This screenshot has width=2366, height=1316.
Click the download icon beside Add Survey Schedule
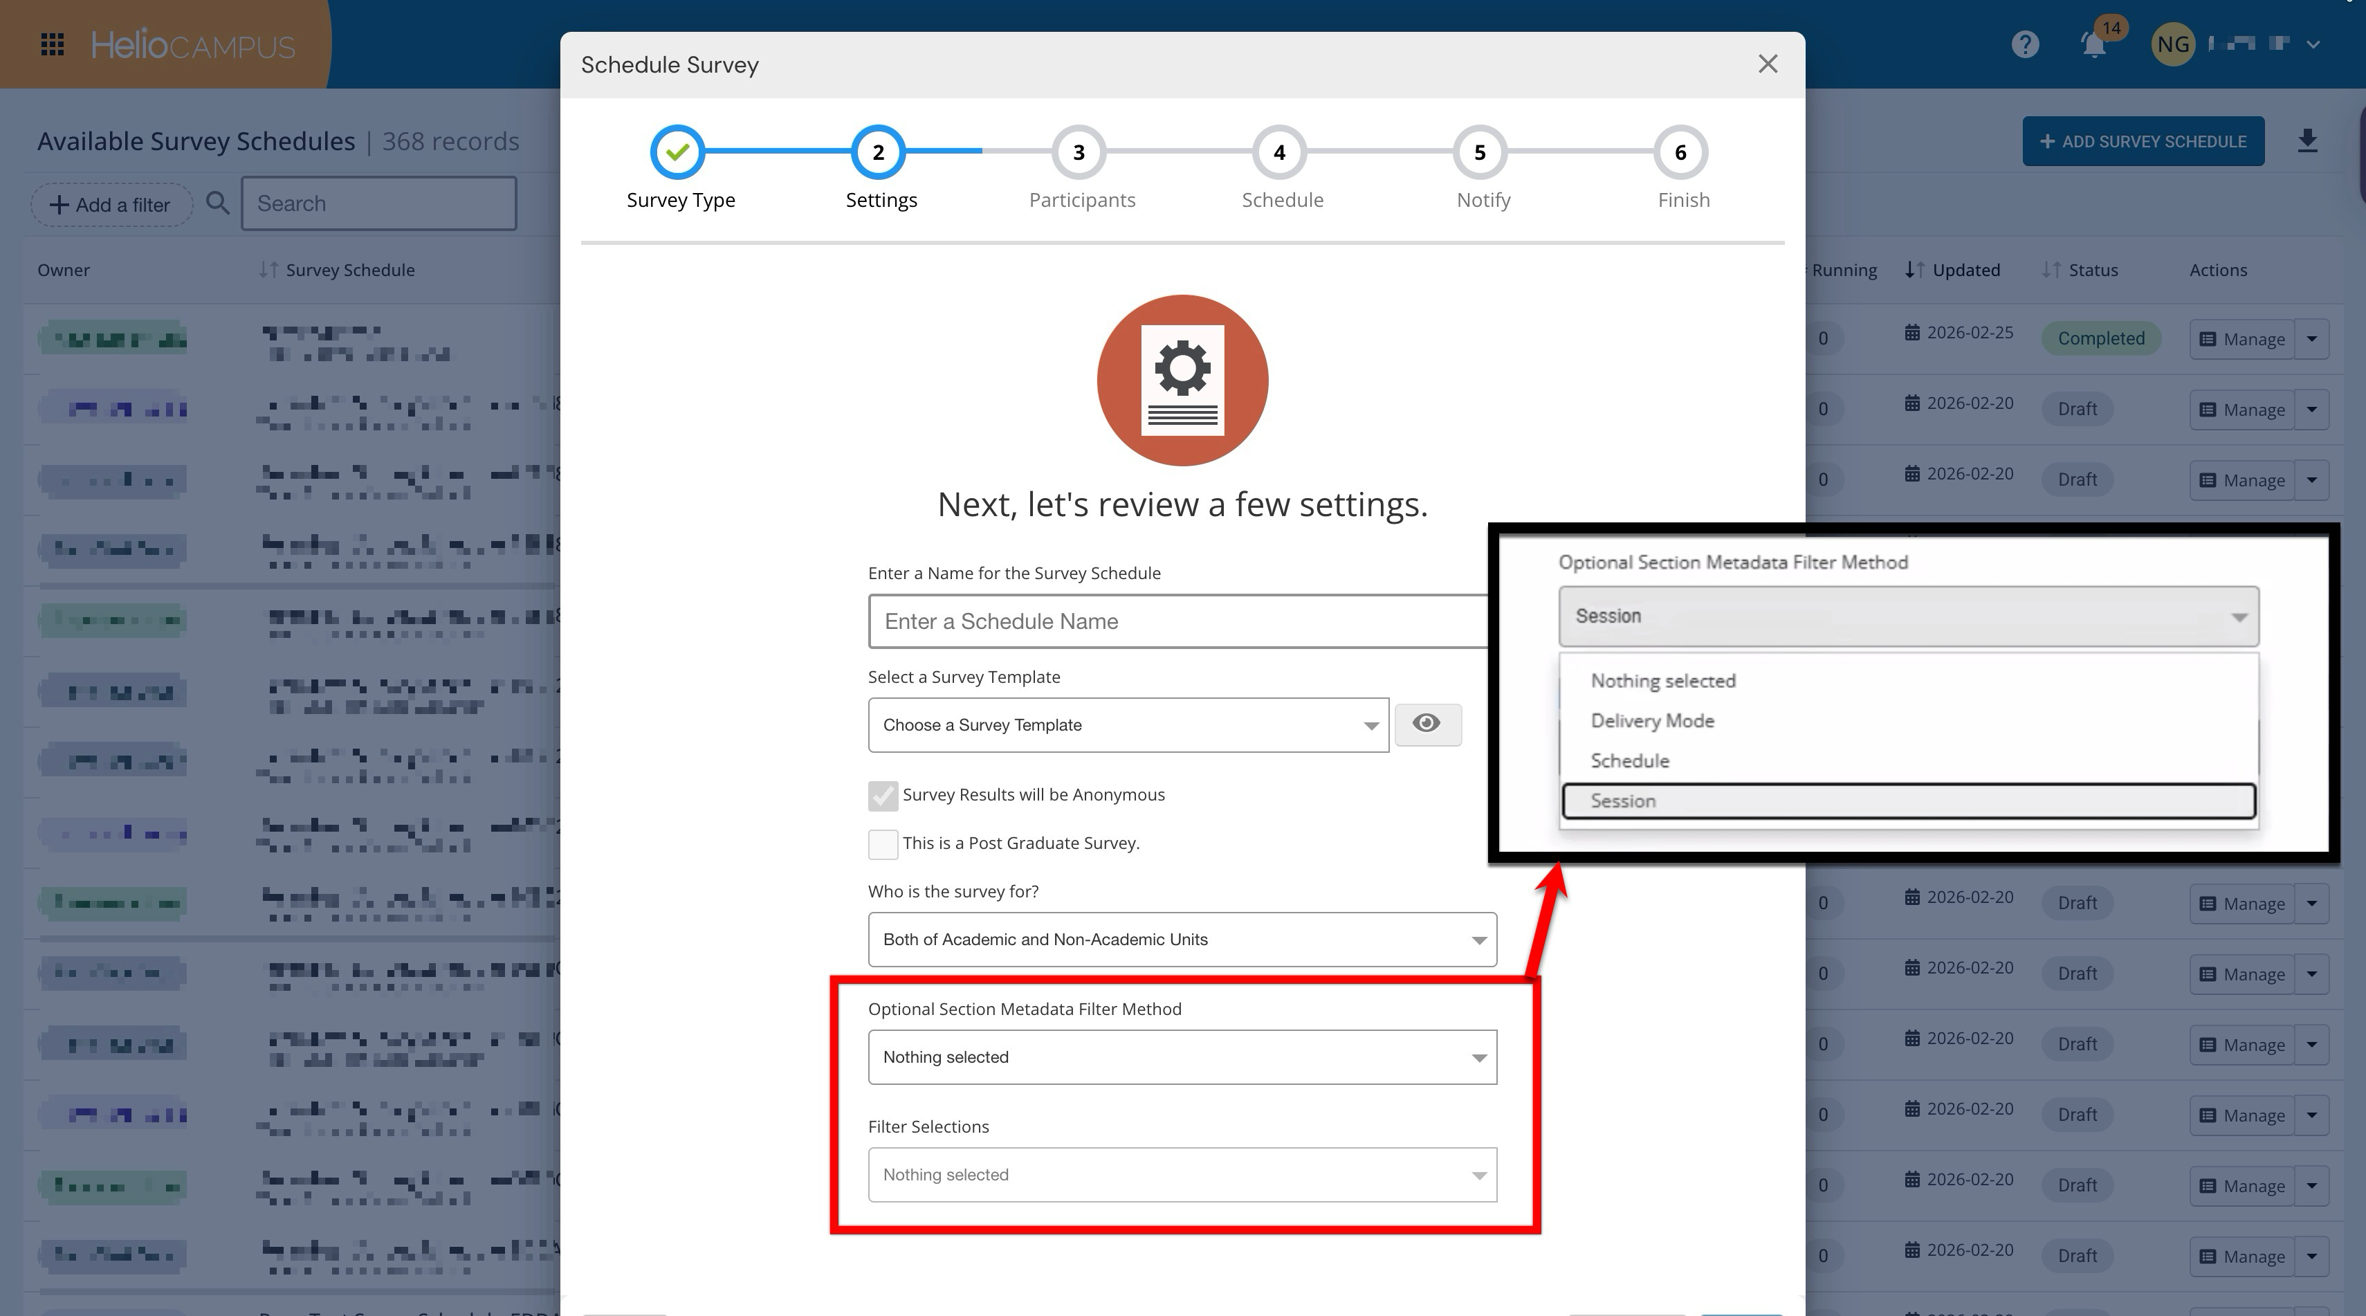pyautogui.click(x=2307, y=141)
